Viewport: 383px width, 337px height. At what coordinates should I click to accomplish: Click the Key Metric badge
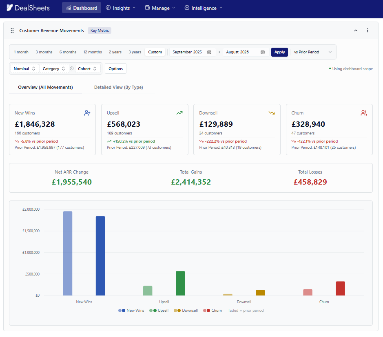tap(100, 31)
